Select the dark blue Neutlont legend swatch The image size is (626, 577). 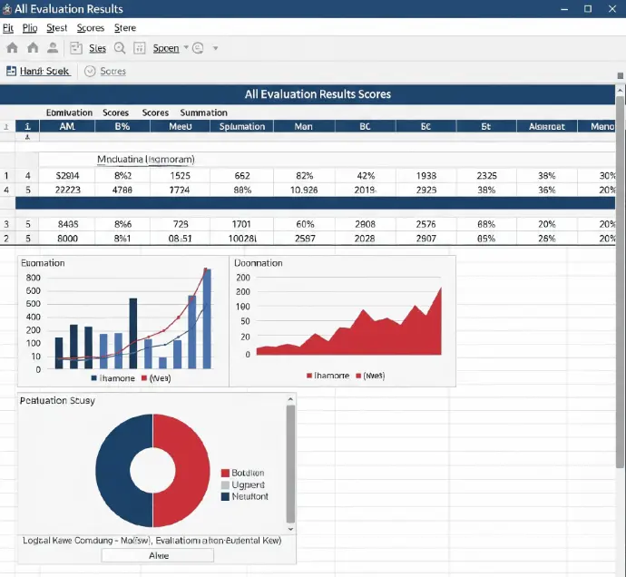[225, 496]
